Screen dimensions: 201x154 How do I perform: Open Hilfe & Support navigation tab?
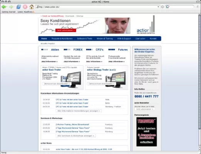point(124,38)
